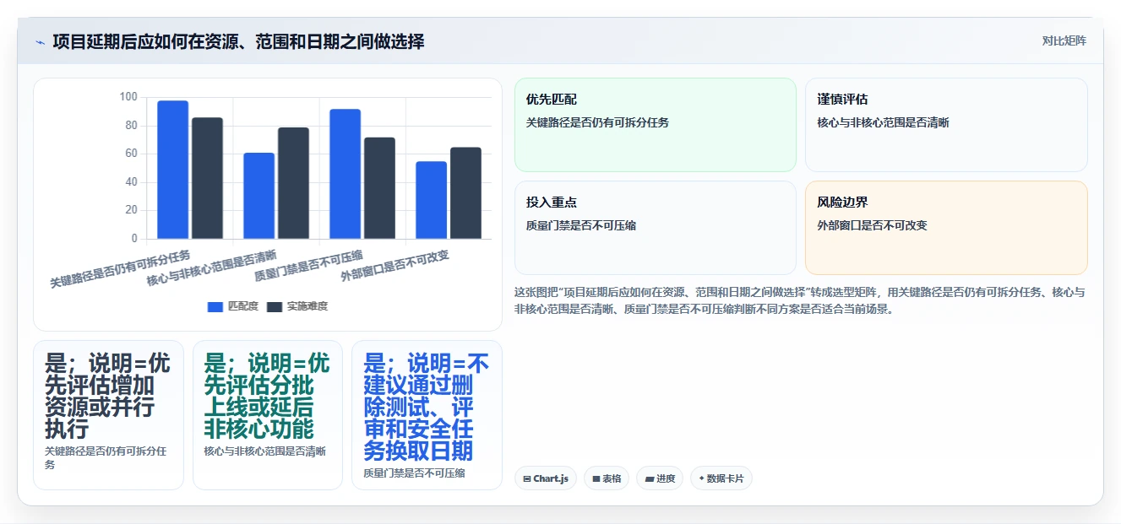Click the icon in the 进度 tag
This screenshot has height=524, width=1121.
click(649, 478)
